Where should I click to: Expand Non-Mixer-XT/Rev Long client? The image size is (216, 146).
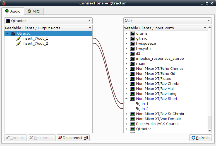point(126,94)
